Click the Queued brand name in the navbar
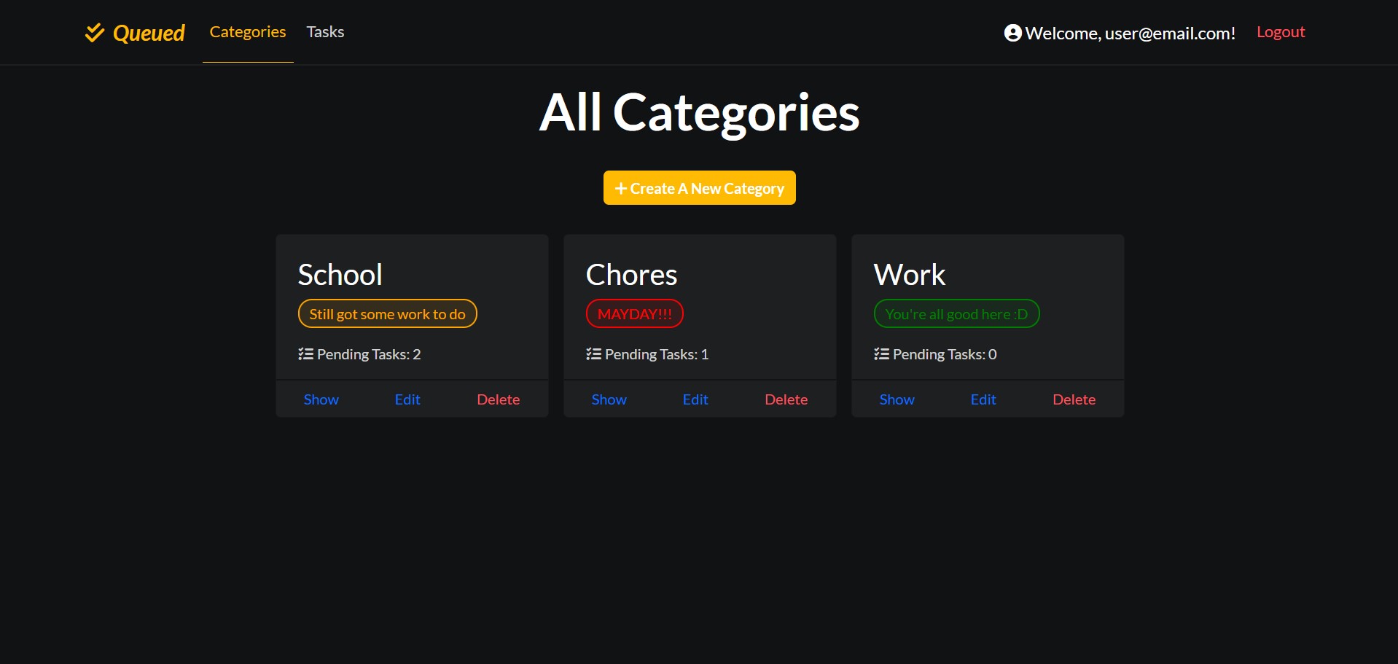The height and width of the screenshot is (664, 1398). [x=149, y=32]
